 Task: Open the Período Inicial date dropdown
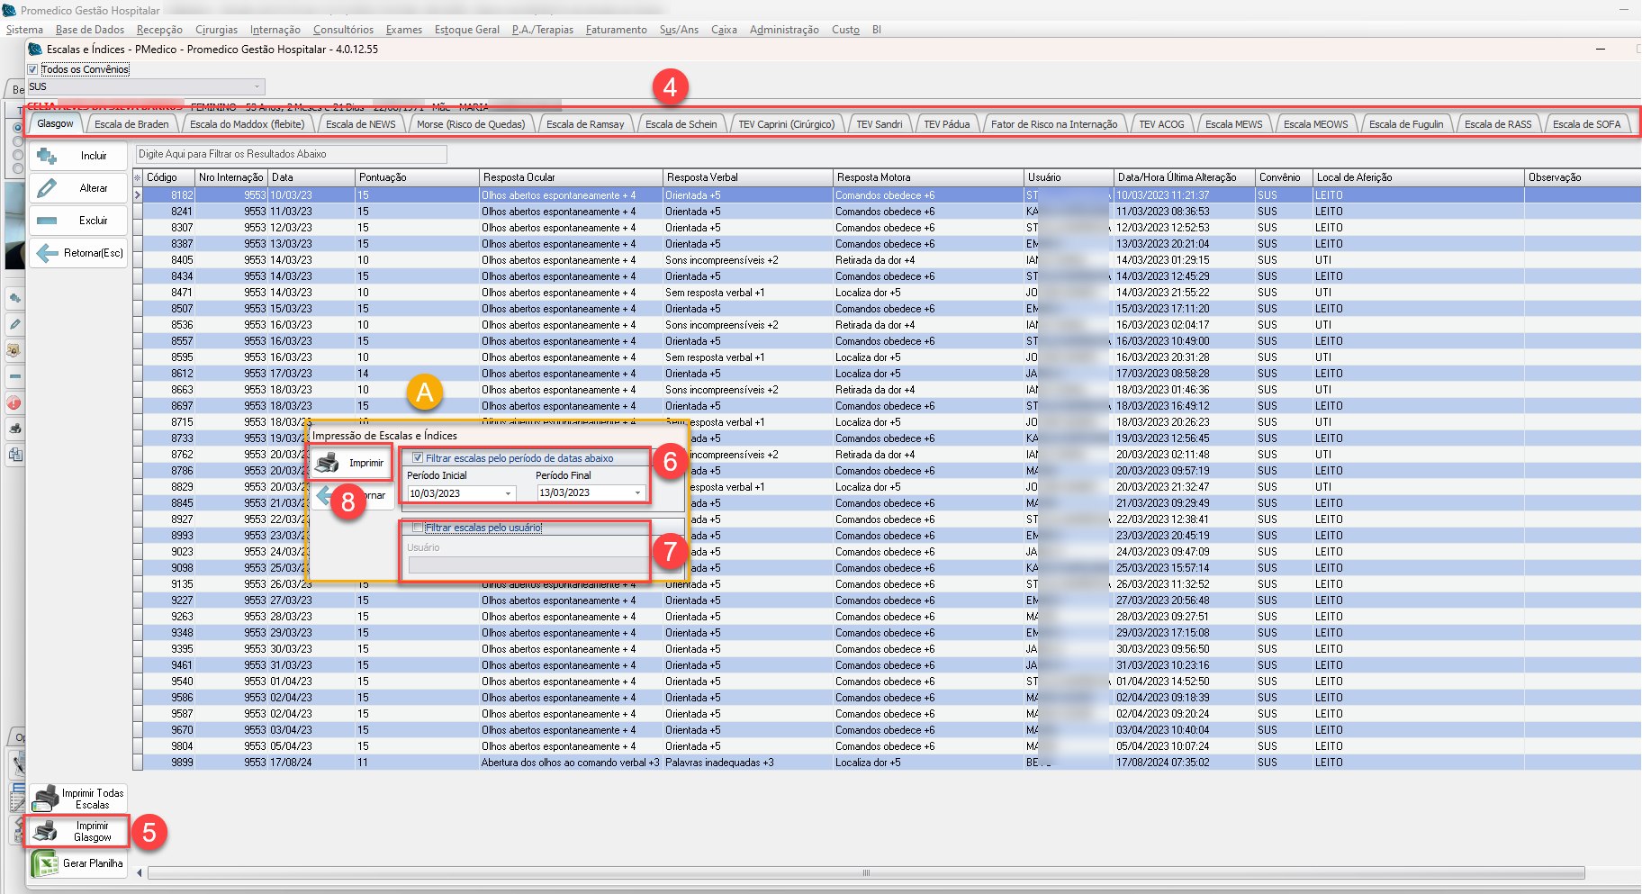point(509,493)
